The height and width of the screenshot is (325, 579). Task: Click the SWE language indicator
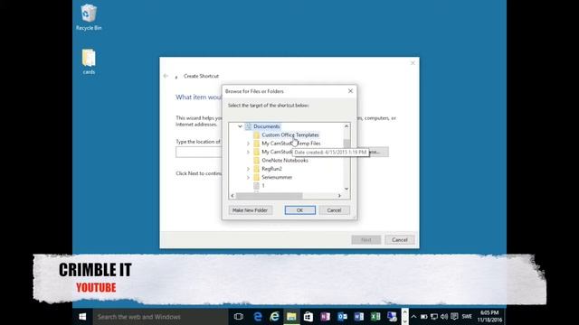[467, 317]
